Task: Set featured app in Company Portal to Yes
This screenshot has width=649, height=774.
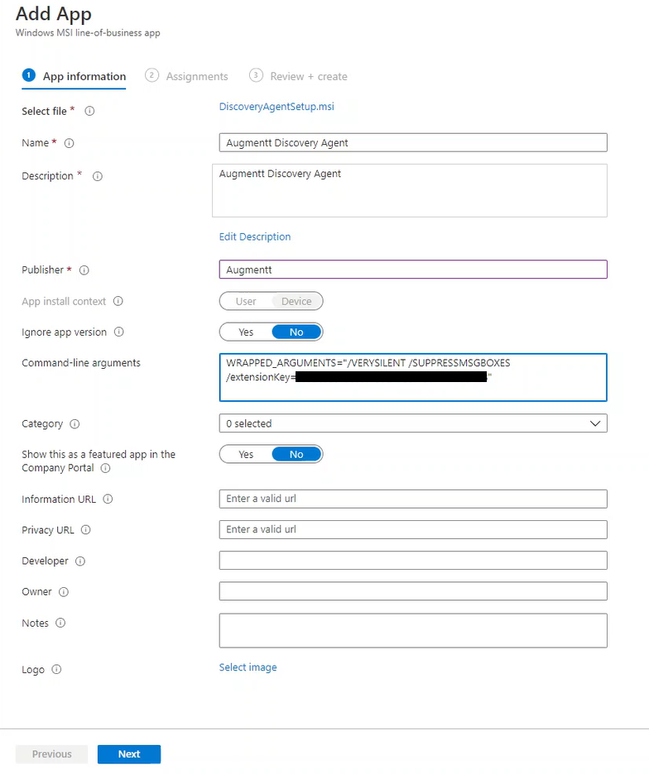Action: [x=246, y=453]
